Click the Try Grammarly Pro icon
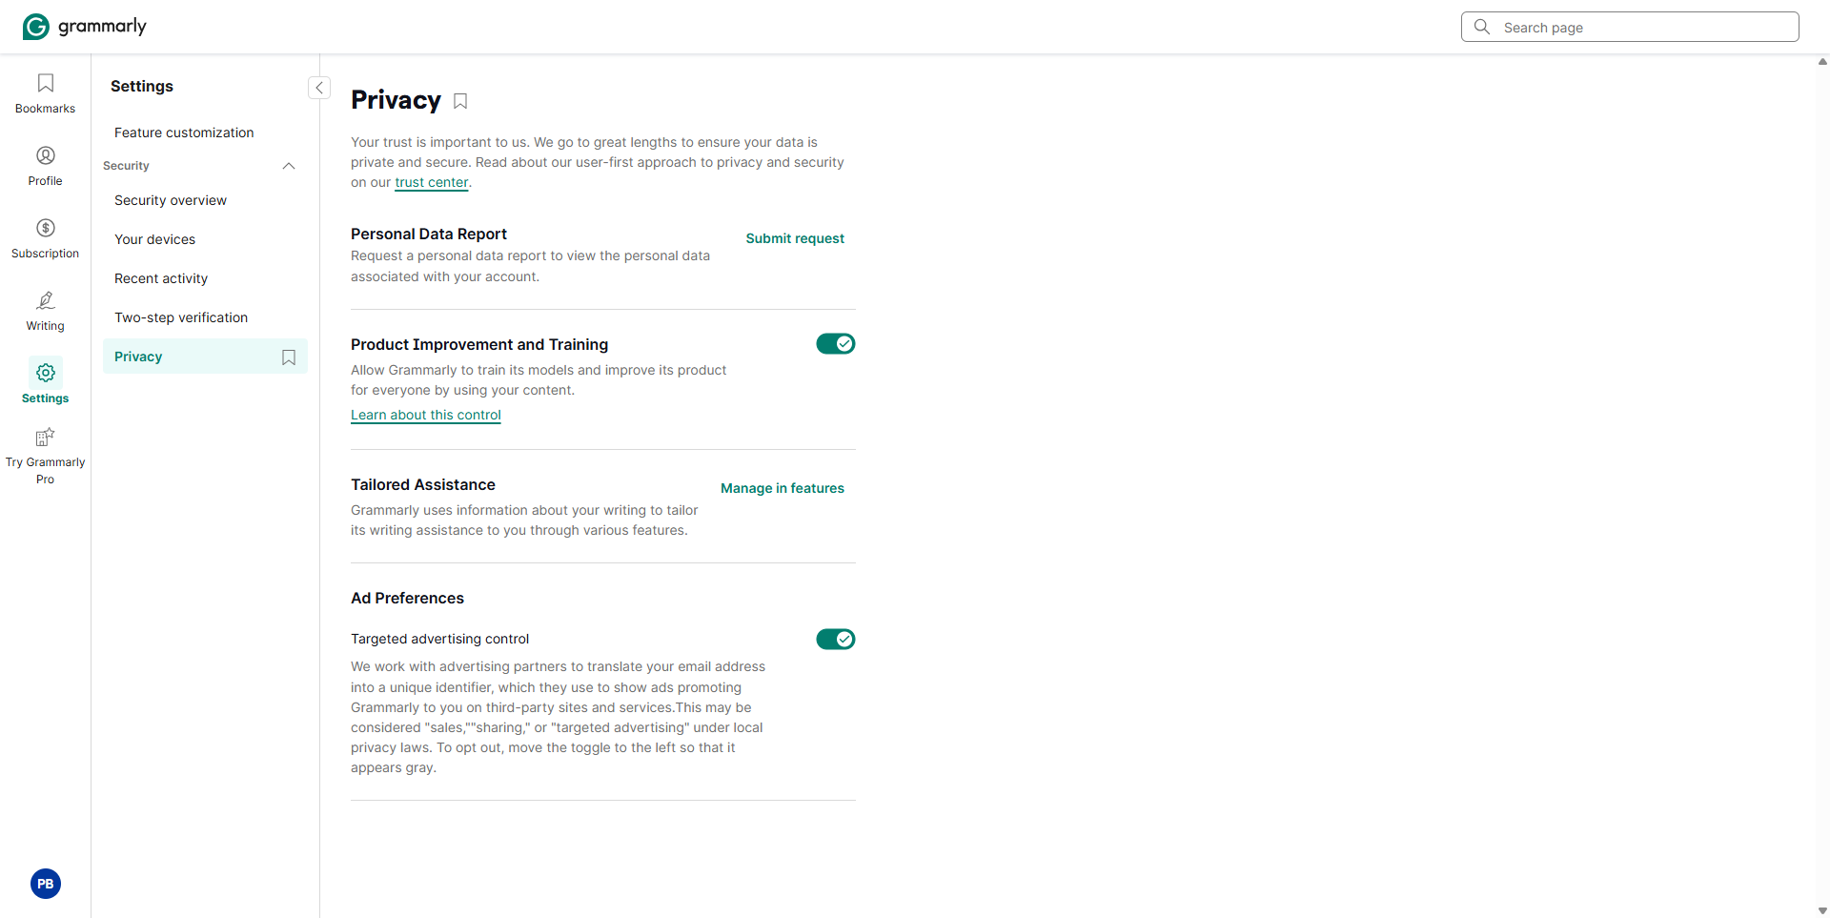This screenshot has width=1830, height=918. [x=45, y=438]
